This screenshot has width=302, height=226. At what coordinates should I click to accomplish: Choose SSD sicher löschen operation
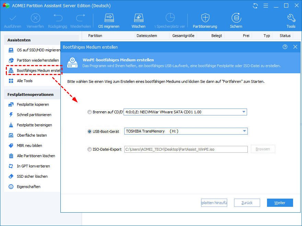28,176
